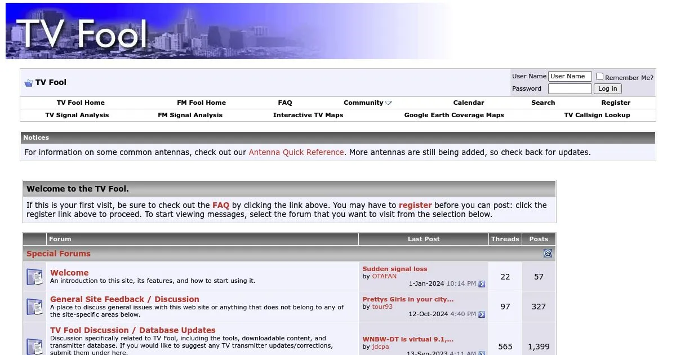Click the Welcome forum status icon

tap(34, 277)
